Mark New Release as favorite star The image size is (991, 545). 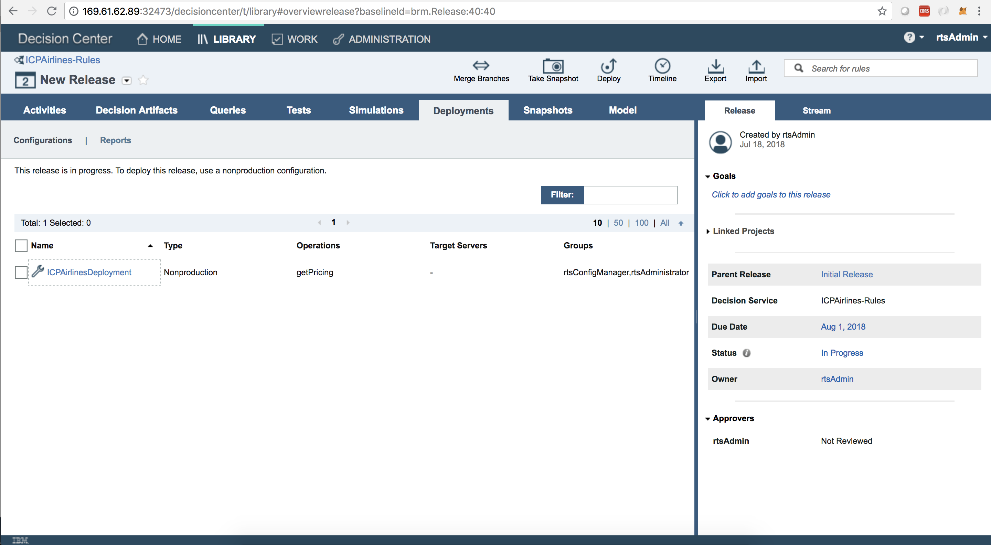[x=143, y=80]
